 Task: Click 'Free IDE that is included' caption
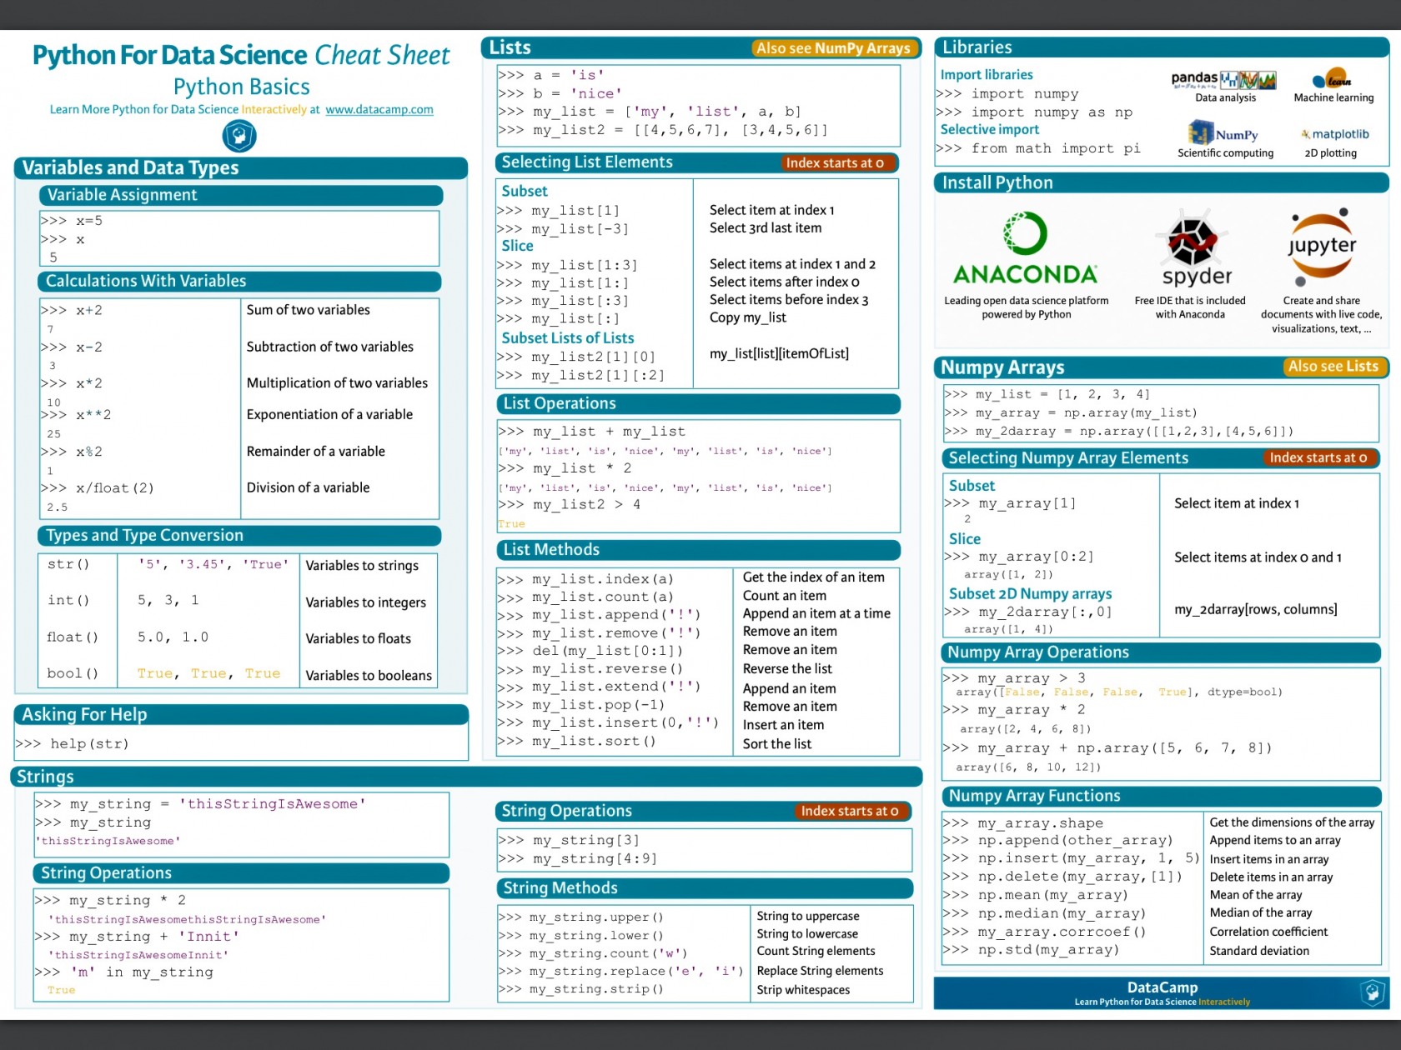tap(1190, 301)
